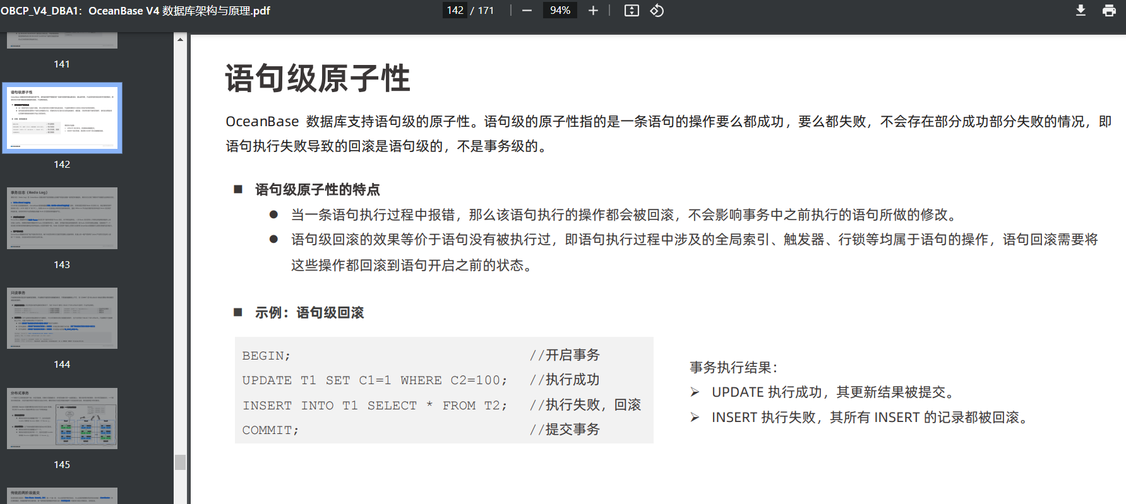Open page 144 thumbnail
Screen dimensions: 1126x504
click(x=62, y=318)
